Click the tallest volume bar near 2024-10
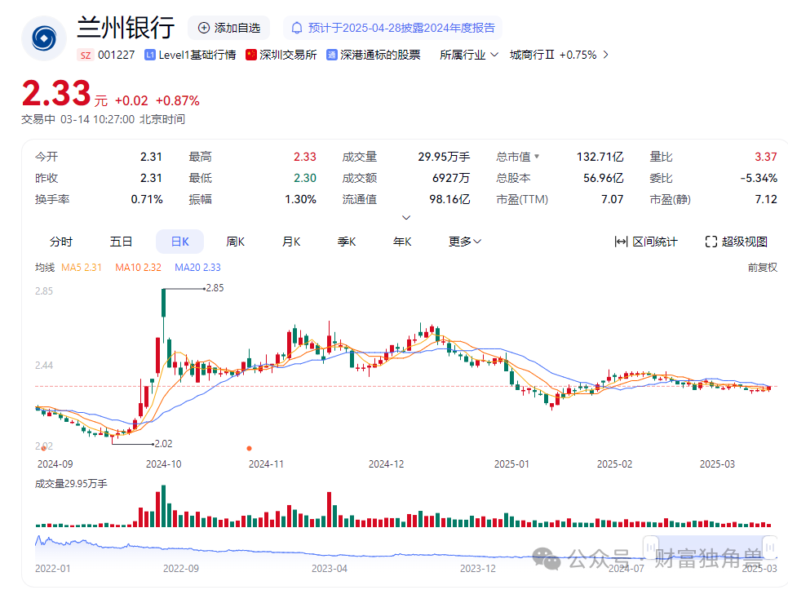 [x=163, y=506]
